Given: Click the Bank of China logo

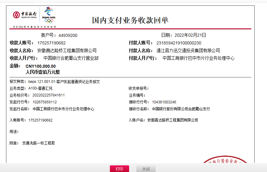Looking at the screenshot, I should pos(25,15).
